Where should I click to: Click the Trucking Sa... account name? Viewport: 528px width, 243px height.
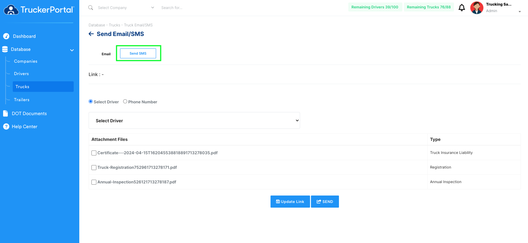point(499,4)
